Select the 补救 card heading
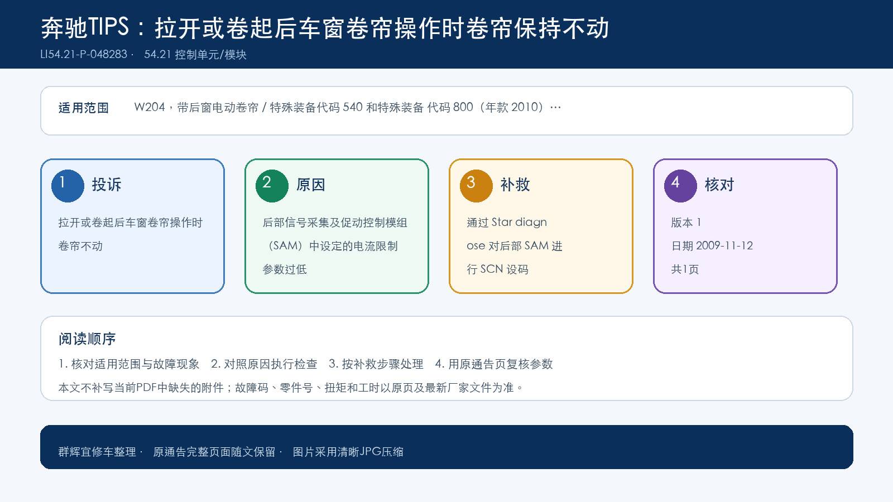The width and height of the screenshot is (893, 502). click(515, 185)
